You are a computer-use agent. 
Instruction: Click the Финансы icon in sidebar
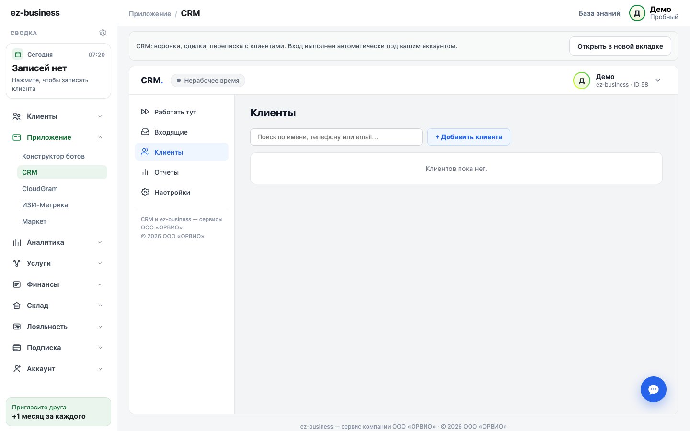pyautogui.click(x=17, y=284)
